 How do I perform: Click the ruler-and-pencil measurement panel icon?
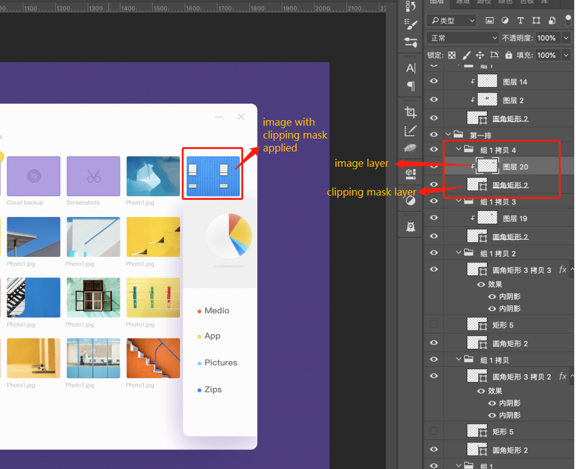coord(410,131)
